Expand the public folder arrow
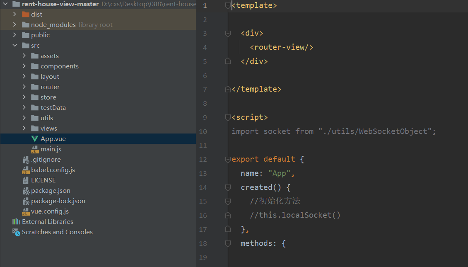 click(14, 35)
